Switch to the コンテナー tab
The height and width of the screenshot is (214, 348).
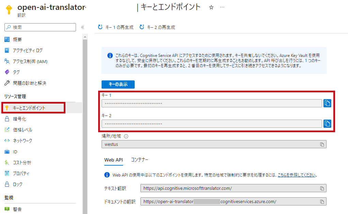coord(140,160)
